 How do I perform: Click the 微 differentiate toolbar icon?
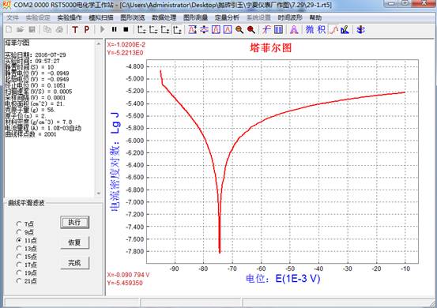(x=310, y=29)
